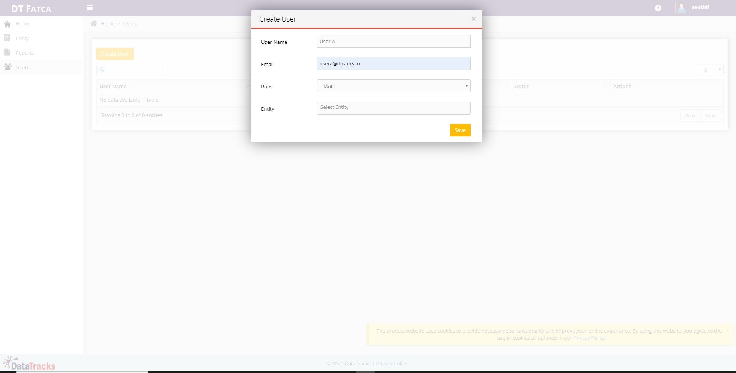Open the Role dropdown set to User
The width and height of the screenshot is (736, 373).
pyautogui.click(x=393, y=86)
